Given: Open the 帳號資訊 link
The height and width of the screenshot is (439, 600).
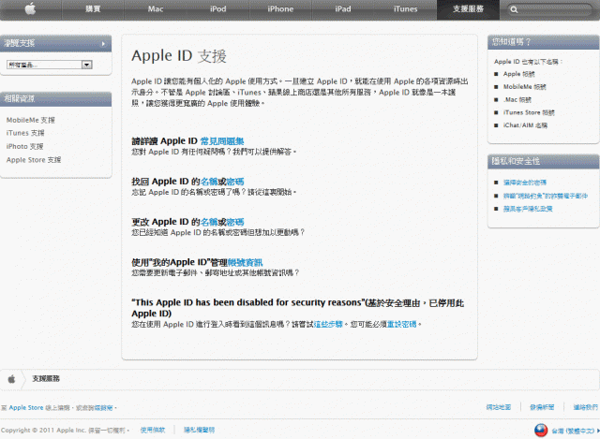Looking at the screenshot, I should point(246,262).
